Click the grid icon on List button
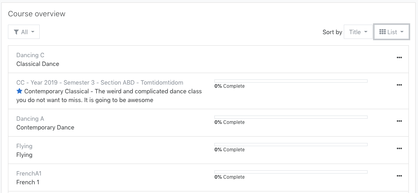 click(x=383, y=32)
